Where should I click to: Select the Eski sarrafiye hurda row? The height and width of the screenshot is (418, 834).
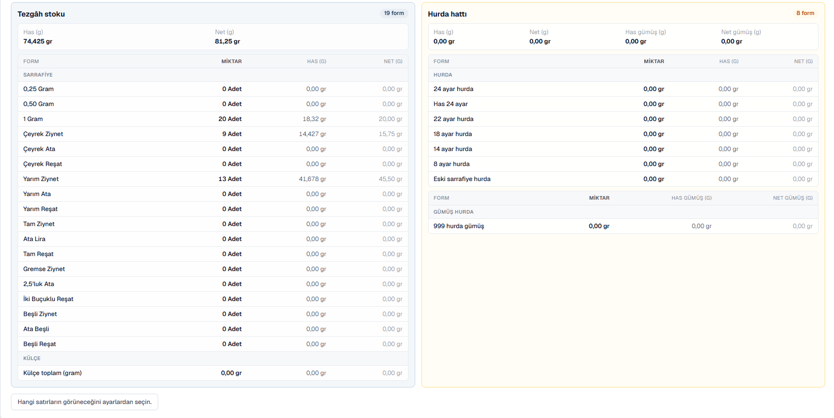pyautogui.click(x=623, y=179)
